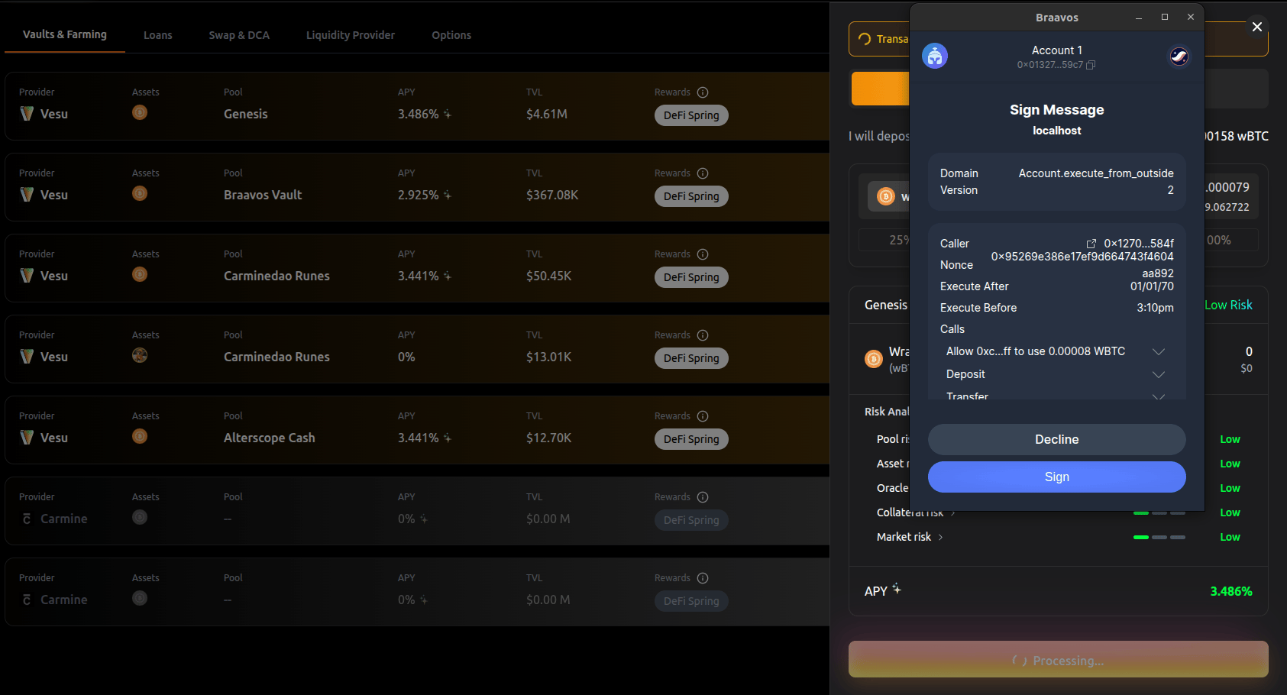Image resolution: width=1287 pixels, height=695 pixels.
Task: Maximize the Braavos window
Action: tap(1165, 17)
